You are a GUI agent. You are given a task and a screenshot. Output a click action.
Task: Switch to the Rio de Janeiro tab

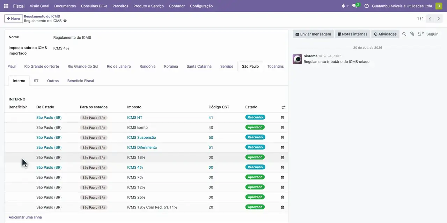119,66
